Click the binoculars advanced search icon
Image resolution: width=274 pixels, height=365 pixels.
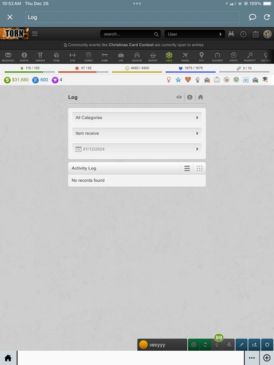point(231,34)
